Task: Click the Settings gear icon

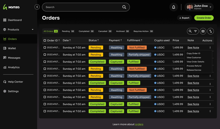Action: (5, 91)
